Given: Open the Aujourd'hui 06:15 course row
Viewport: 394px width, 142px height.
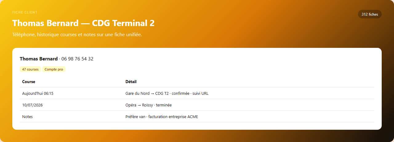Looking at the screenshot, I should click(x=197, y=93).
